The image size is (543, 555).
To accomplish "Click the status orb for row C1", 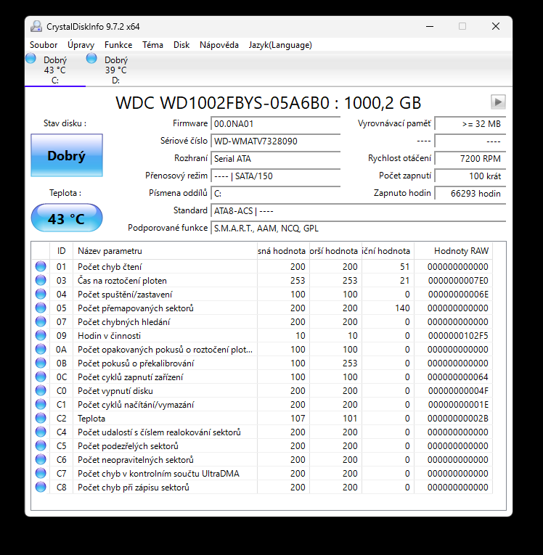I will click(x=41, y=404).
